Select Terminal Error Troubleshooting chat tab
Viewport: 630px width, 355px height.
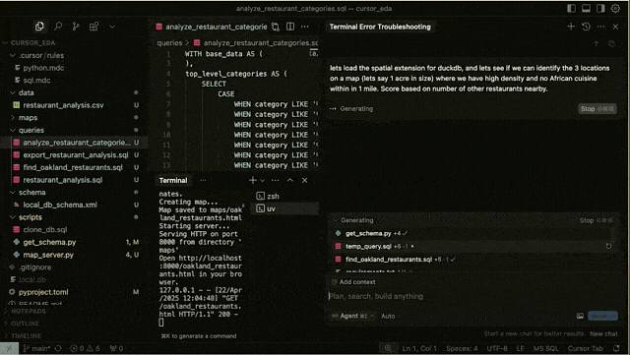[380, 27]
